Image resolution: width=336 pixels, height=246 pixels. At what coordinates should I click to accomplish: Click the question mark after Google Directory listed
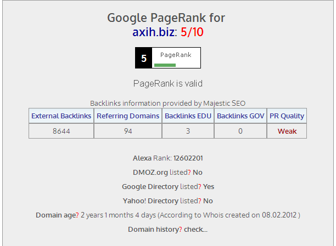pyautogui.click(x=200, y=187)
